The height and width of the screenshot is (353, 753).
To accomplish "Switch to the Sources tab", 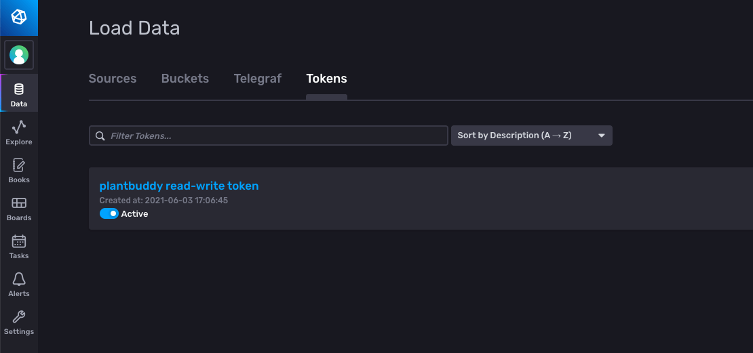I will [113, 79].
